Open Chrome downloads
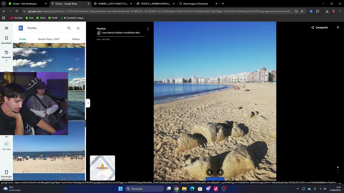Viewport: 344px width, 193px height. coord(327,11)
